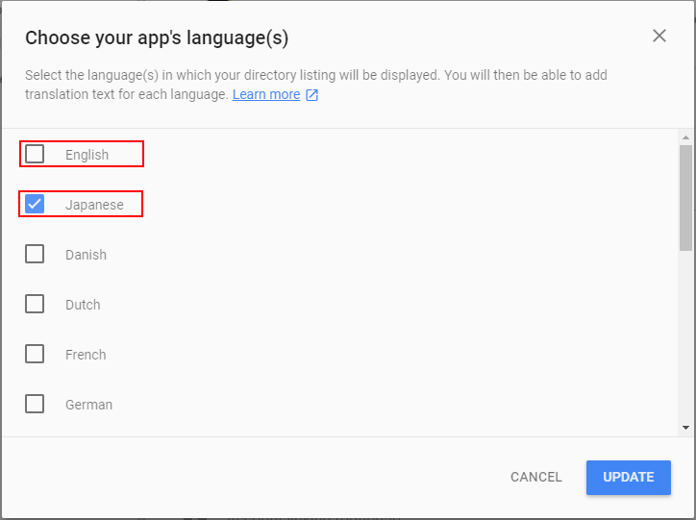The width and height of the screenshot is (696, 520).
Task: Click the Danish label text
Action: [87, 255]
